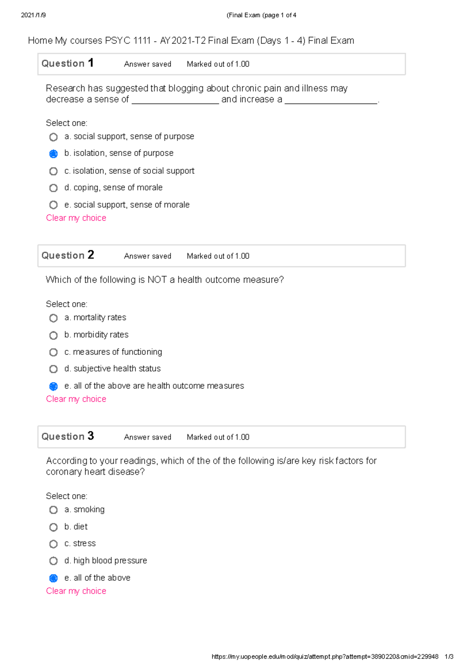
Task: Select 'high blood pressure' option
Action: pyautogui.click(x=53, y=561)
